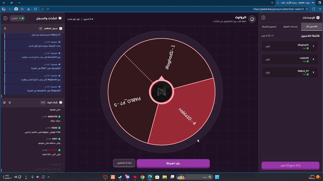
Task: Open browser extensions puzzle icon
Action: click(35, 9)
